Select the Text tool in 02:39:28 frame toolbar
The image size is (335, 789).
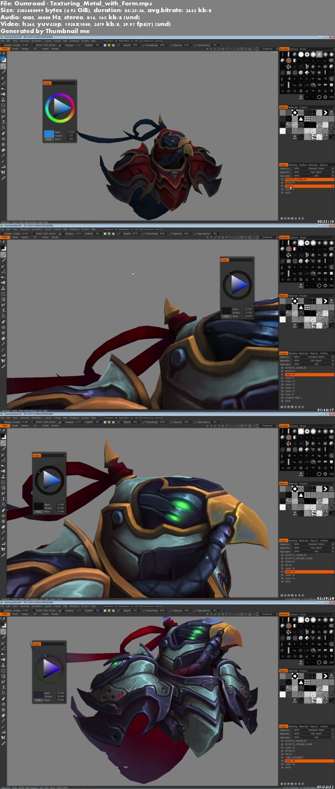pyautogui.click(x=4, y=499)
